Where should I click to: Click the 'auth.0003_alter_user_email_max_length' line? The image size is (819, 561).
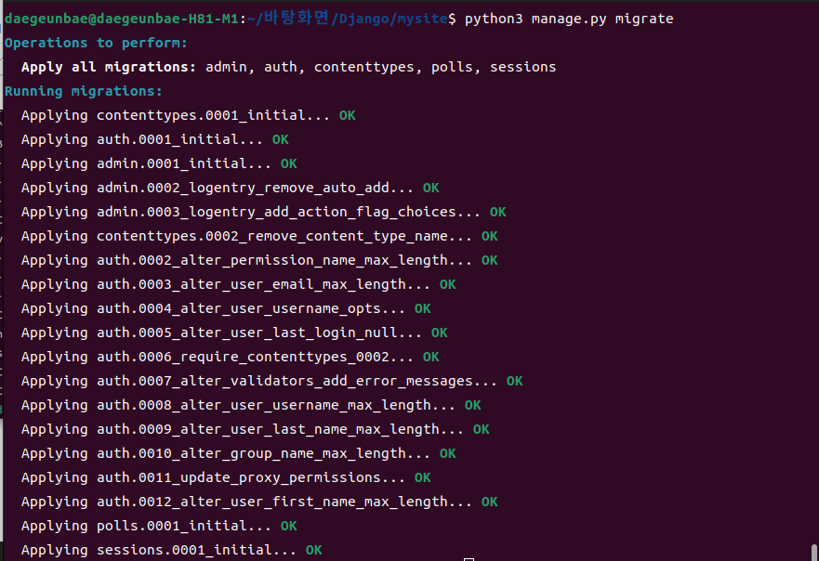pos(238,284)
